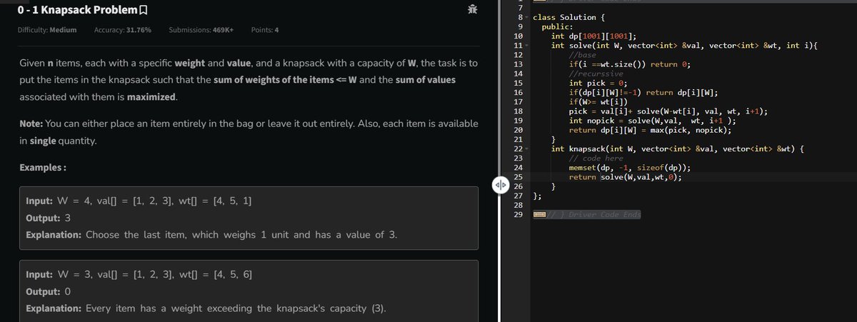The width and height of the screenshot is (857, 322).
Task: Place cursor on 'public:' line
Action: point(556,26)
